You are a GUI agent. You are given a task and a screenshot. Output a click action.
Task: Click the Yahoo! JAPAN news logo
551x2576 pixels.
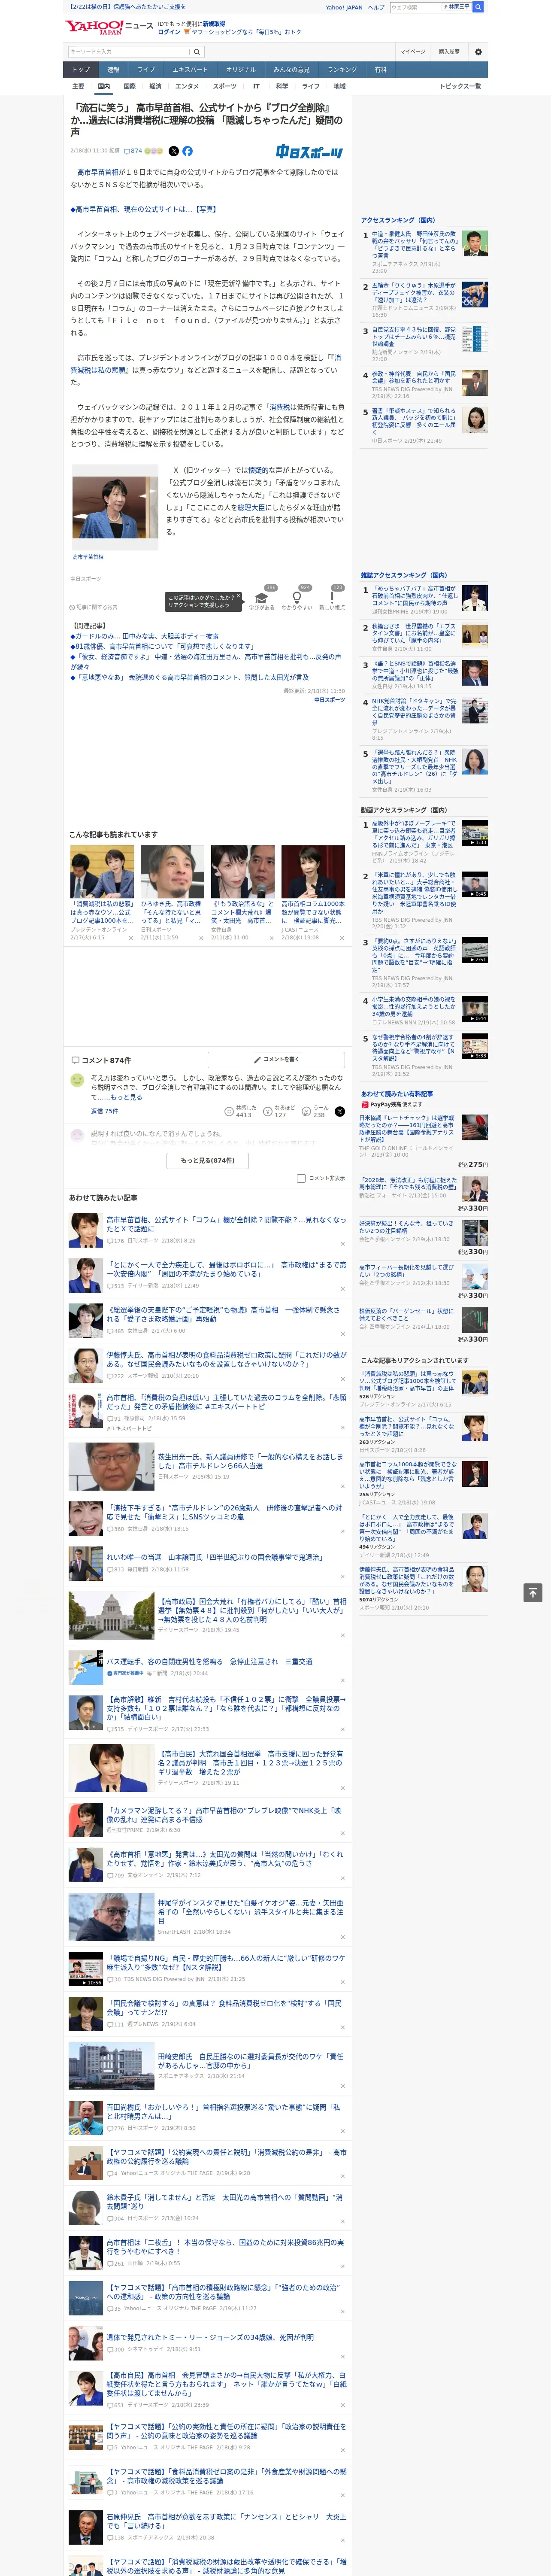109,27
